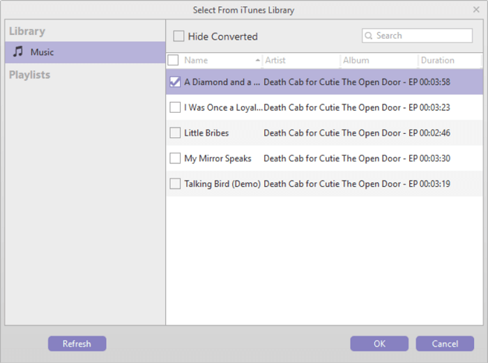Select the My Mirror Speaks song title
Viewport: 488px width, 363px height.
[218, 159]
